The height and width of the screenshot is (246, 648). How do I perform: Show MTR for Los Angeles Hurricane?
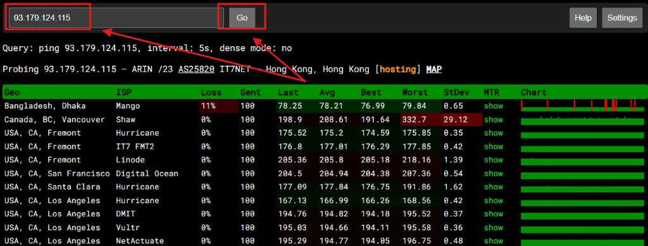pos(494,201)
